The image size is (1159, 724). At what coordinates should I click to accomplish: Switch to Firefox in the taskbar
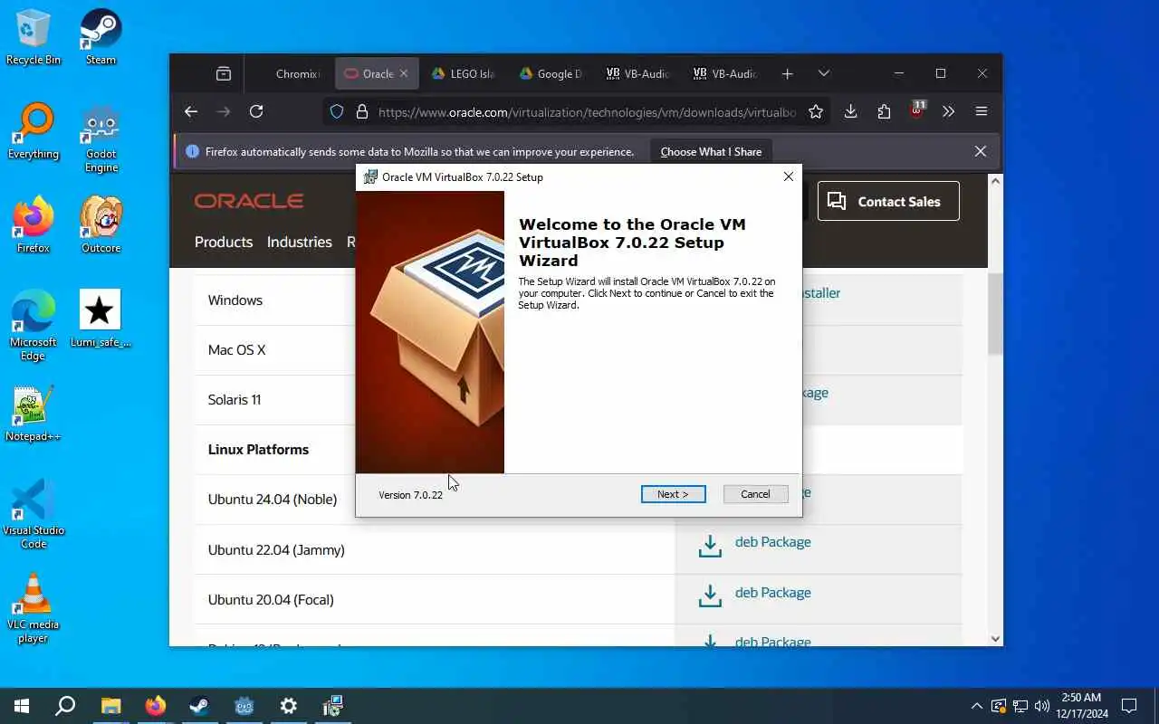click(156, 706)
